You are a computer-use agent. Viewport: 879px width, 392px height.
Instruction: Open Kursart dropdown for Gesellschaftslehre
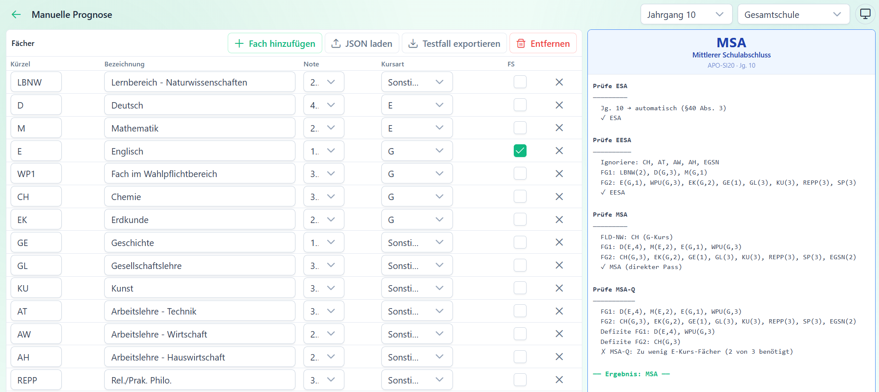click(x=417, y=266)
